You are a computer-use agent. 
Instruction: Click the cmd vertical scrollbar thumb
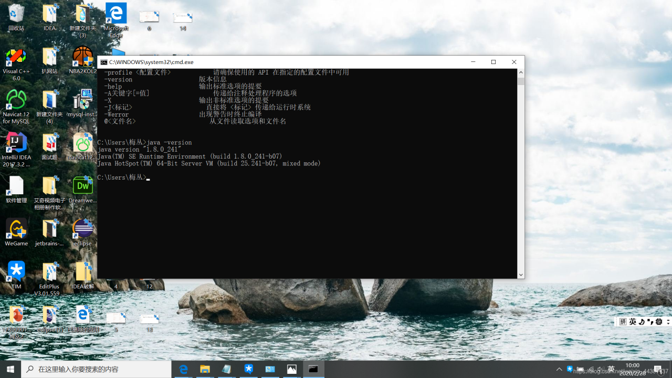click(x=521, y=81)
